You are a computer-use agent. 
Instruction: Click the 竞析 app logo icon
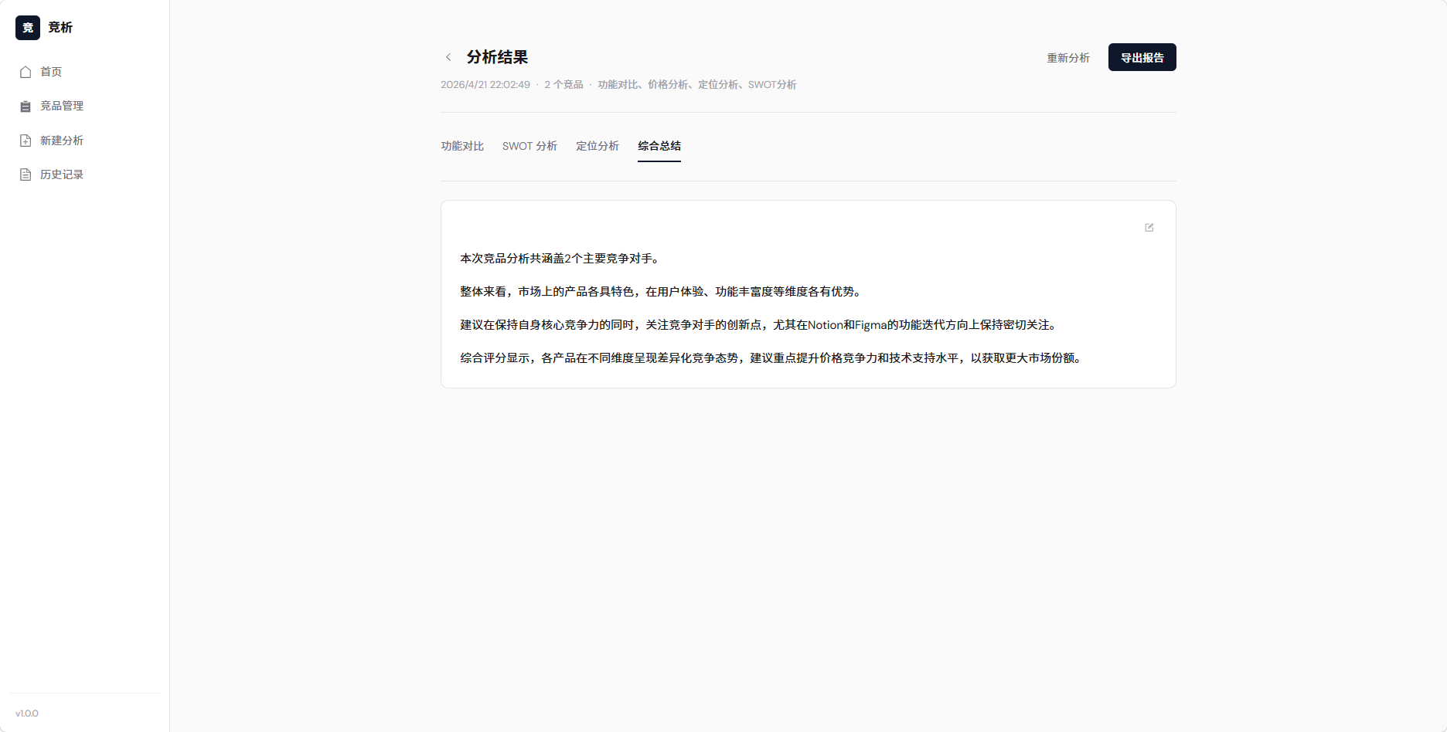(28, 28)
